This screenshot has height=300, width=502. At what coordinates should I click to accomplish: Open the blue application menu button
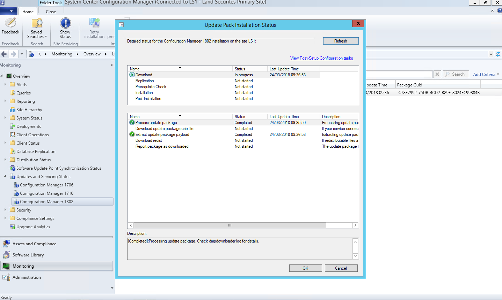9,11
